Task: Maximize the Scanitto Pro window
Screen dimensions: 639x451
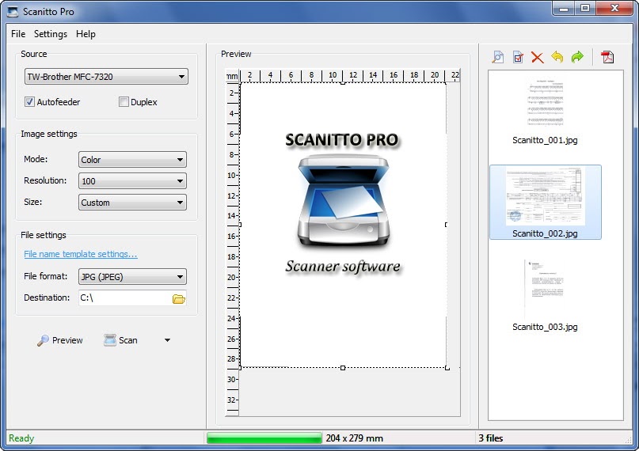Action: coord(585,8)
